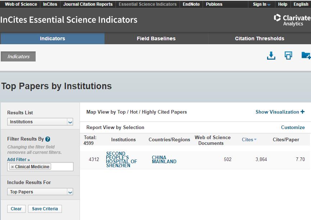
Task: Click the Customize link
Action: tap(293, 127)
